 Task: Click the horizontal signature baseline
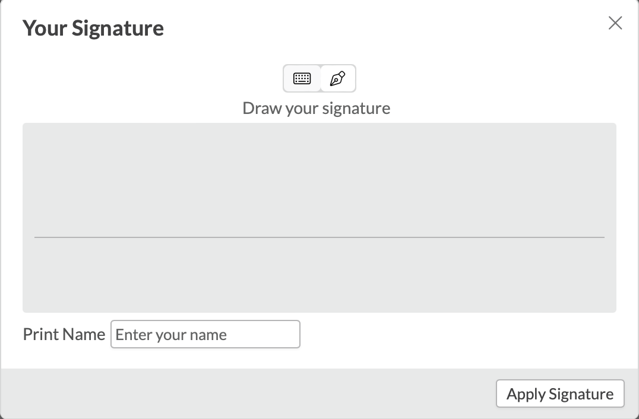[x=319, y=237]
